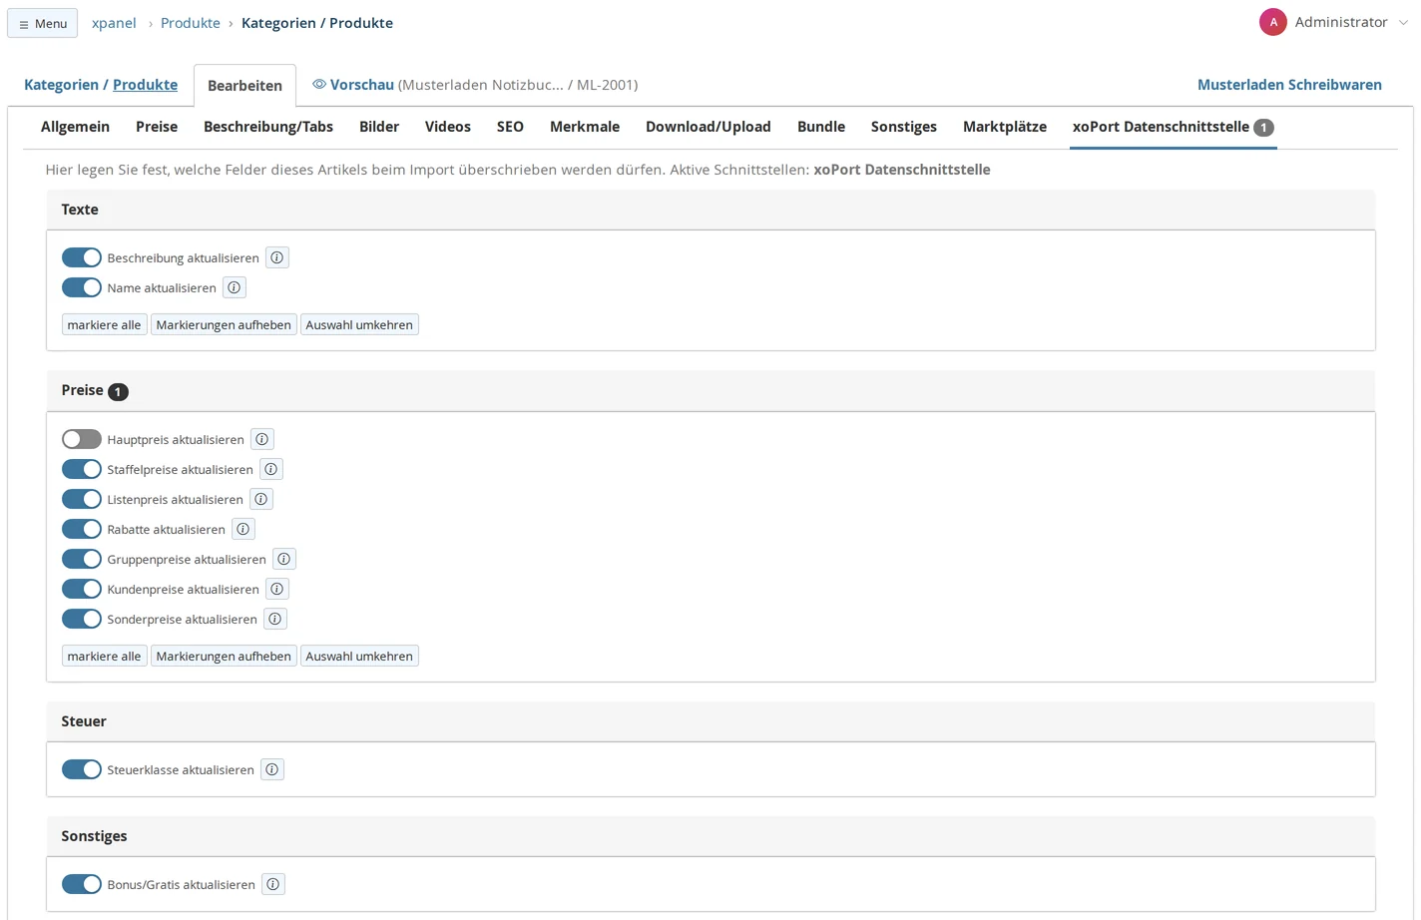
Task: Show info for Listenpreis aktualisieren
Action: pos(261,499)
